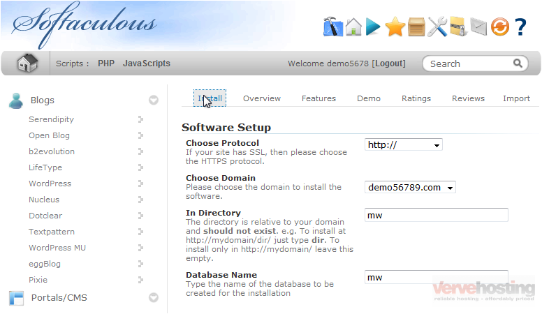The height and width of the screenshot is (314, 542).
Task: Go to Softaculous home via top house icon
Action: 353,27
